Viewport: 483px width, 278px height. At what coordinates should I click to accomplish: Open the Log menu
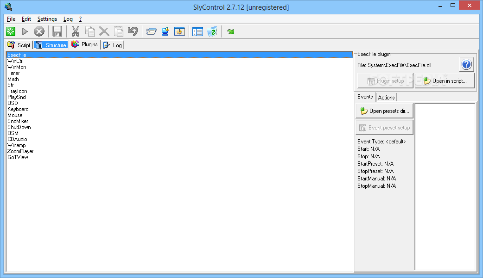[68, 19]
